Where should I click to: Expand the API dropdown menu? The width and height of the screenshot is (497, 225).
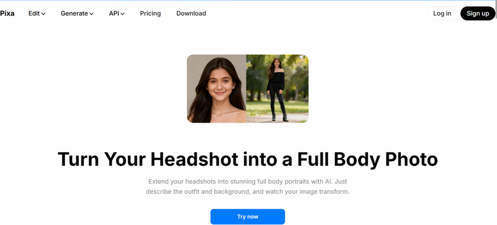[116, 13]
